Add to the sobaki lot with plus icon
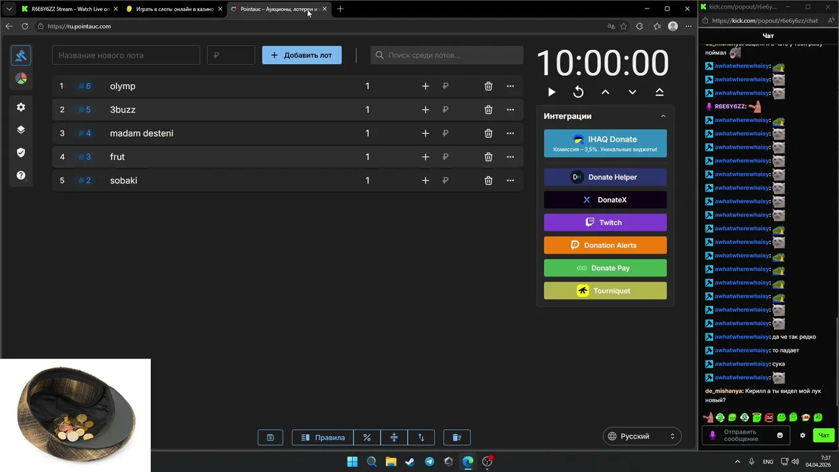 [x=425, y=180]
